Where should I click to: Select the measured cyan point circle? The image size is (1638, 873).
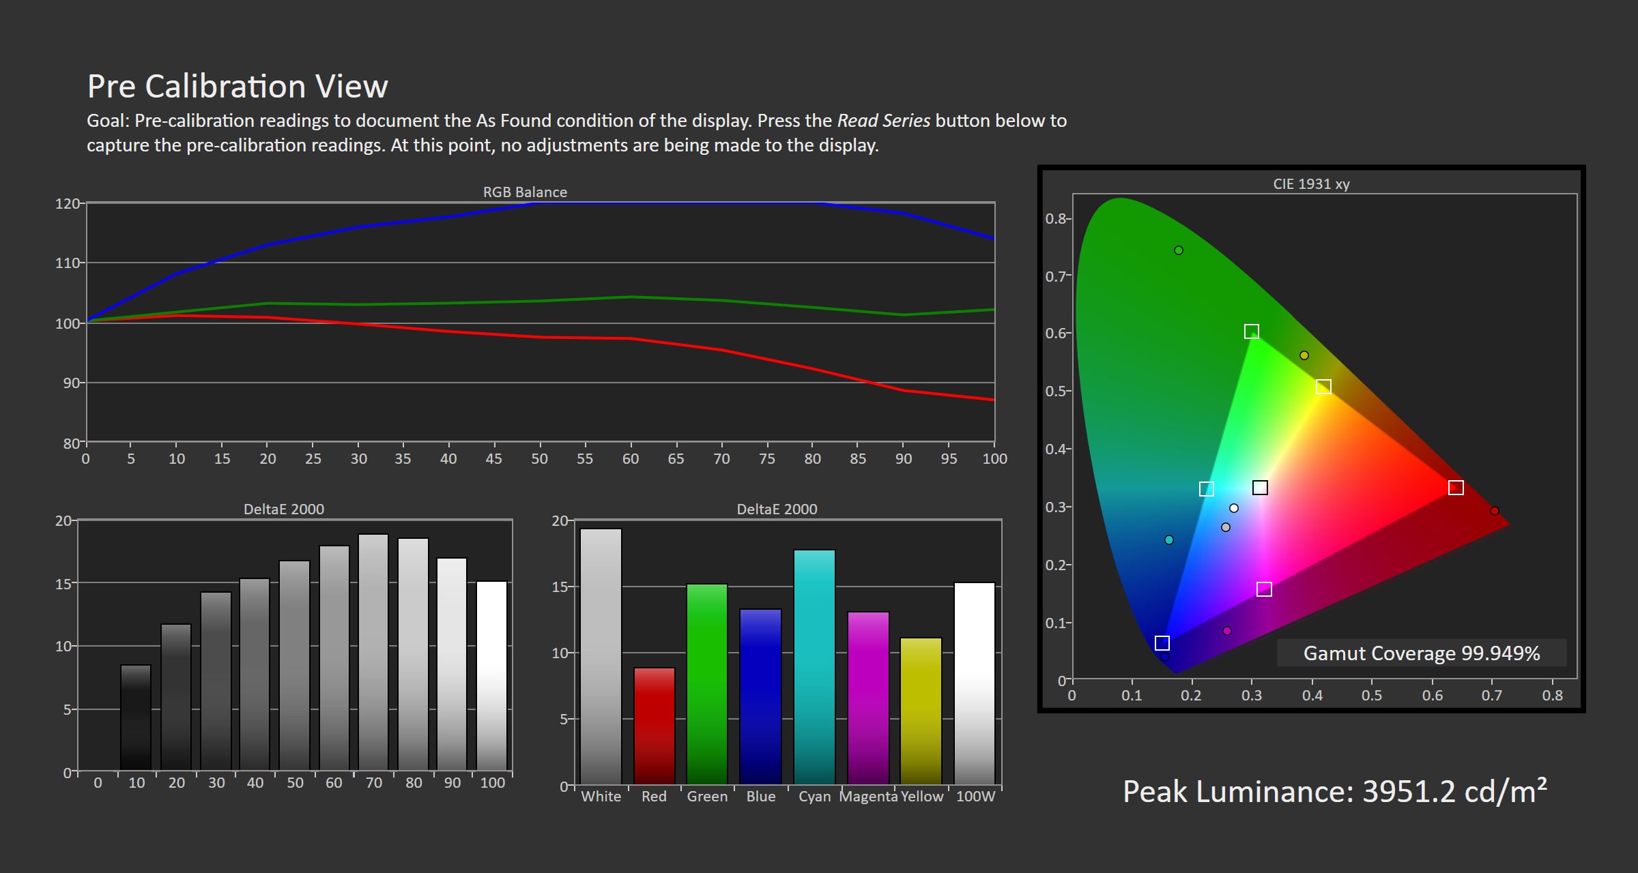coord(1169,540)
